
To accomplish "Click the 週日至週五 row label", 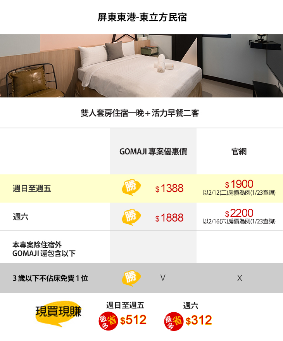I will (32, 189).
